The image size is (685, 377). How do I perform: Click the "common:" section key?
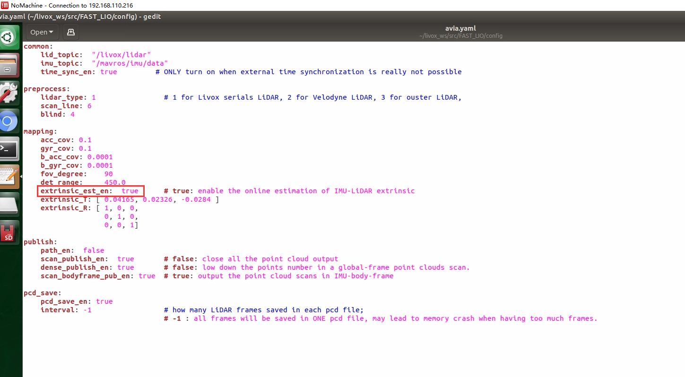click(x=38, y=46)
